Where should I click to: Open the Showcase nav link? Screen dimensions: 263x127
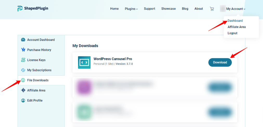point(168,9)
